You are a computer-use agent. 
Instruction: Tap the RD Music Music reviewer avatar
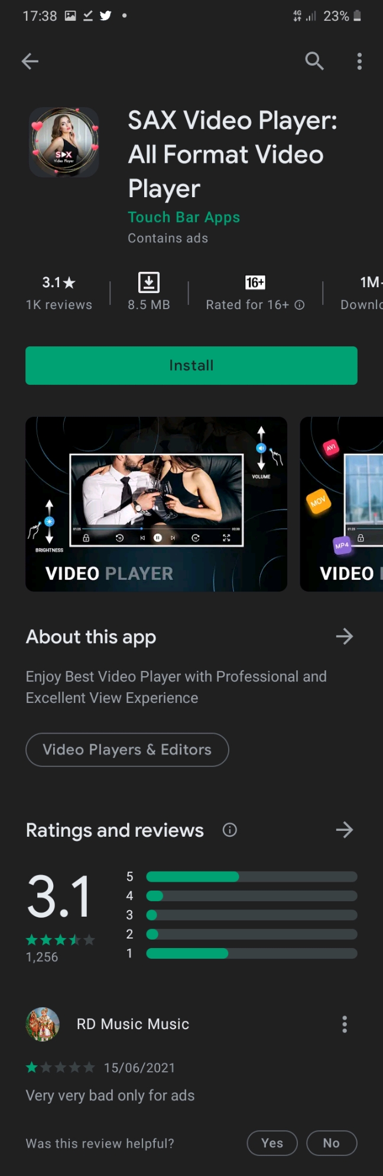click(43, 1024)
